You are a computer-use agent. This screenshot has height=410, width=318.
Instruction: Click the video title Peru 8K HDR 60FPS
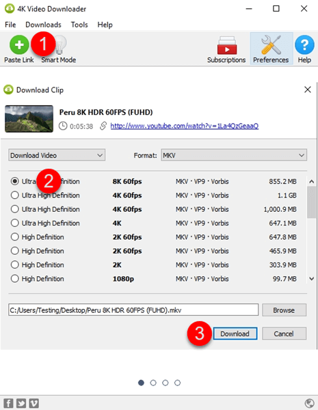coord(106,112)
